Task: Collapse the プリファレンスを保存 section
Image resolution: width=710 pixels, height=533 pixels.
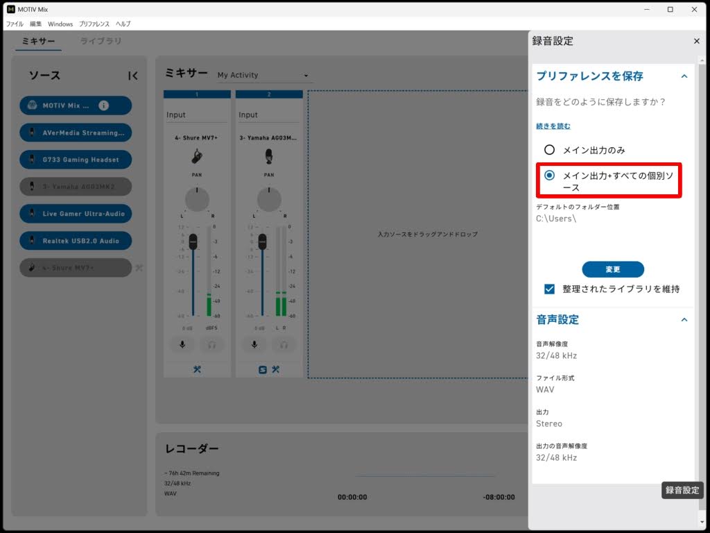Action: [x=684, y=76]
